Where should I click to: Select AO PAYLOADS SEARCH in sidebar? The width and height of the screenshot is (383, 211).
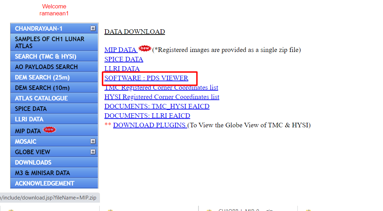coord(54,67)
